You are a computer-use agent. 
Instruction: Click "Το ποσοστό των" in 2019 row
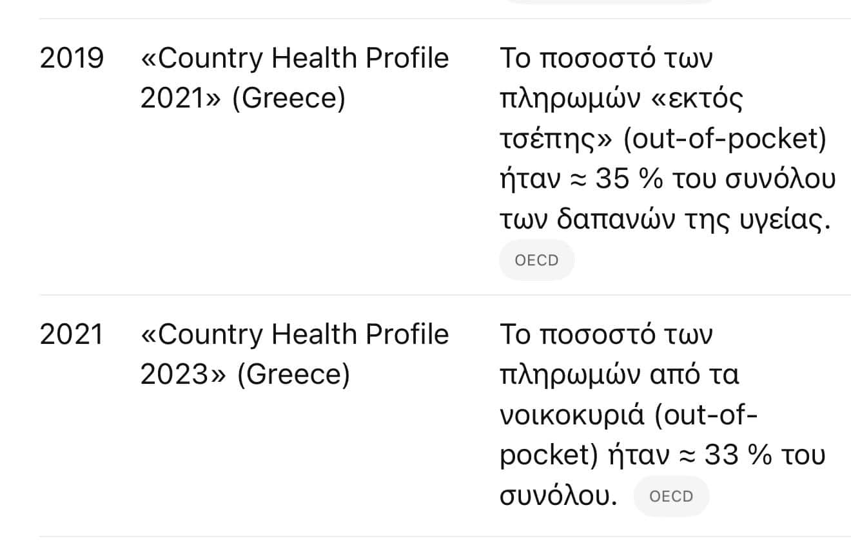pos(606,59)
